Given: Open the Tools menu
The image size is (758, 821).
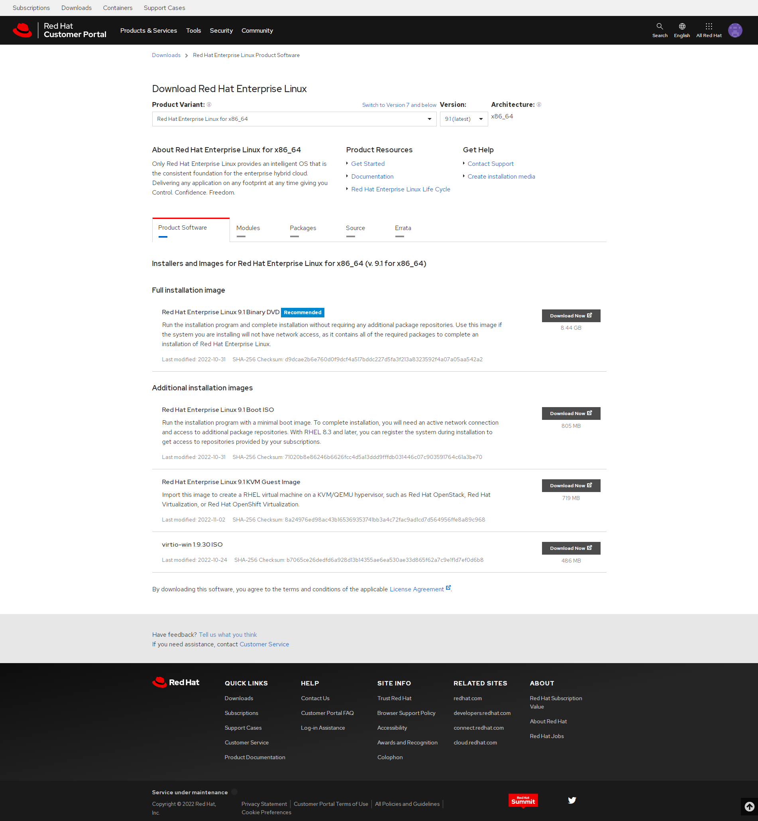Looking at the screenshot, I should click(194, 30).
